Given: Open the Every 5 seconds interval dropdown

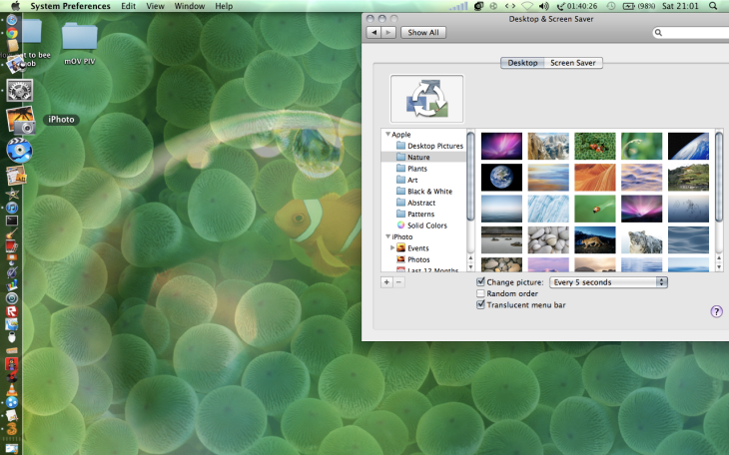Looking at the screenshot, I should pos(608,282).
